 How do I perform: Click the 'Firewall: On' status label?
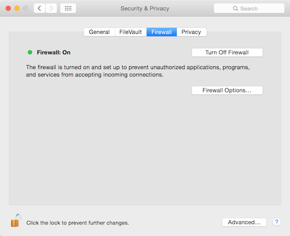point(54,52)
